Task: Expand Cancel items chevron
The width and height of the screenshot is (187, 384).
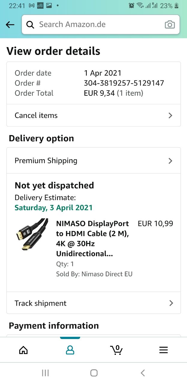Action: (170, 115)
